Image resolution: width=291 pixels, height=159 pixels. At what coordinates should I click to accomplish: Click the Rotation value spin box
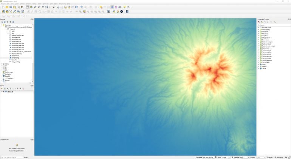(x=261, y=157)
